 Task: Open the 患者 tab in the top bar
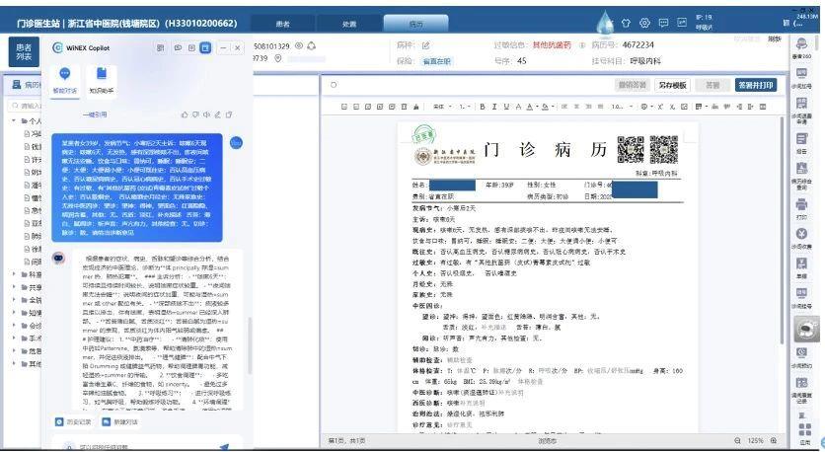point(283,24)
